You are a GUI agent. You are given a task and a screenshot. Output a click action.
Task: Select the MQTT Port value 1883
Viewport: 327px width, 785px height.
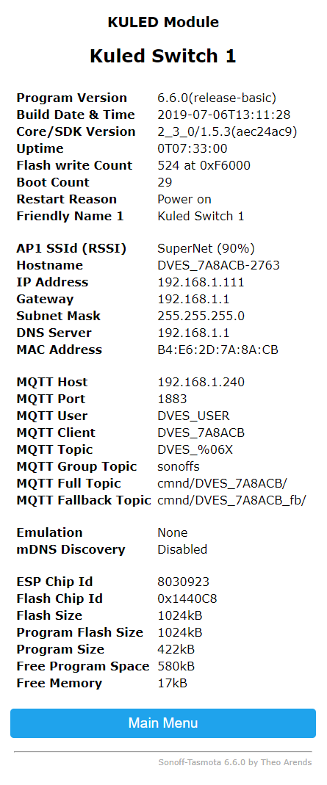pos(172,399)
